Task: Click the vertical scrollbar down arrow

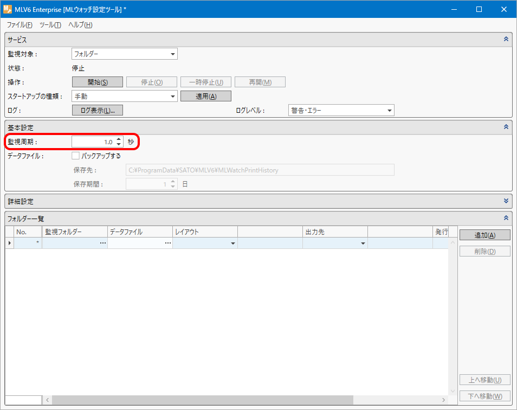Action: [453, 391]
